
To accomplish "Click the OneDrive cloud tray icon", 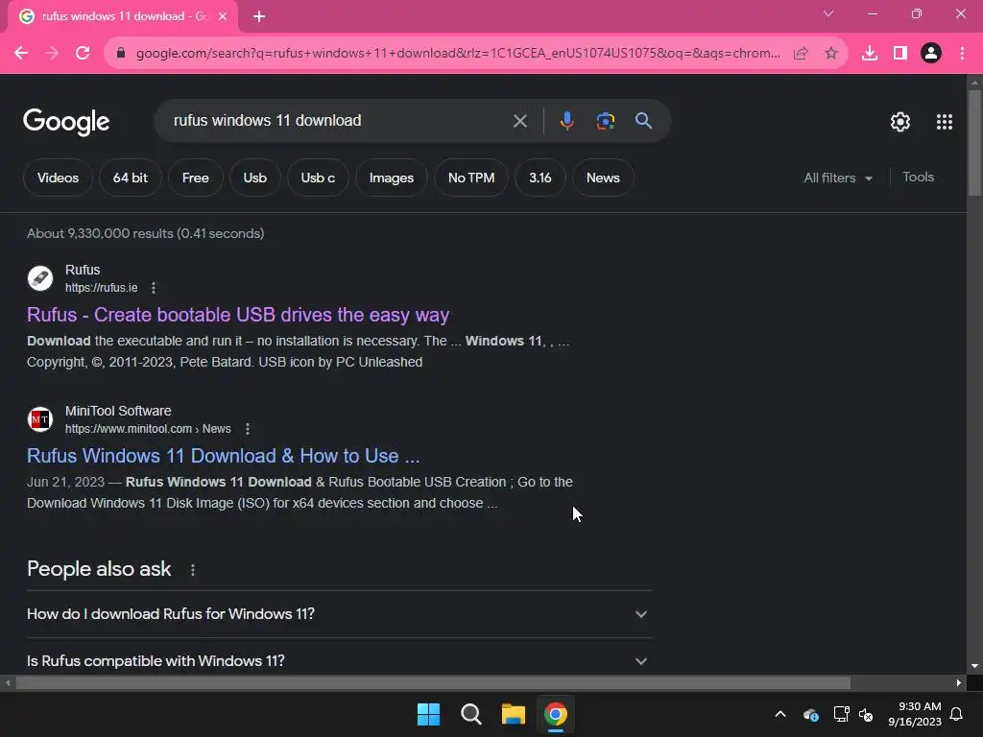I will click(810, 714).
